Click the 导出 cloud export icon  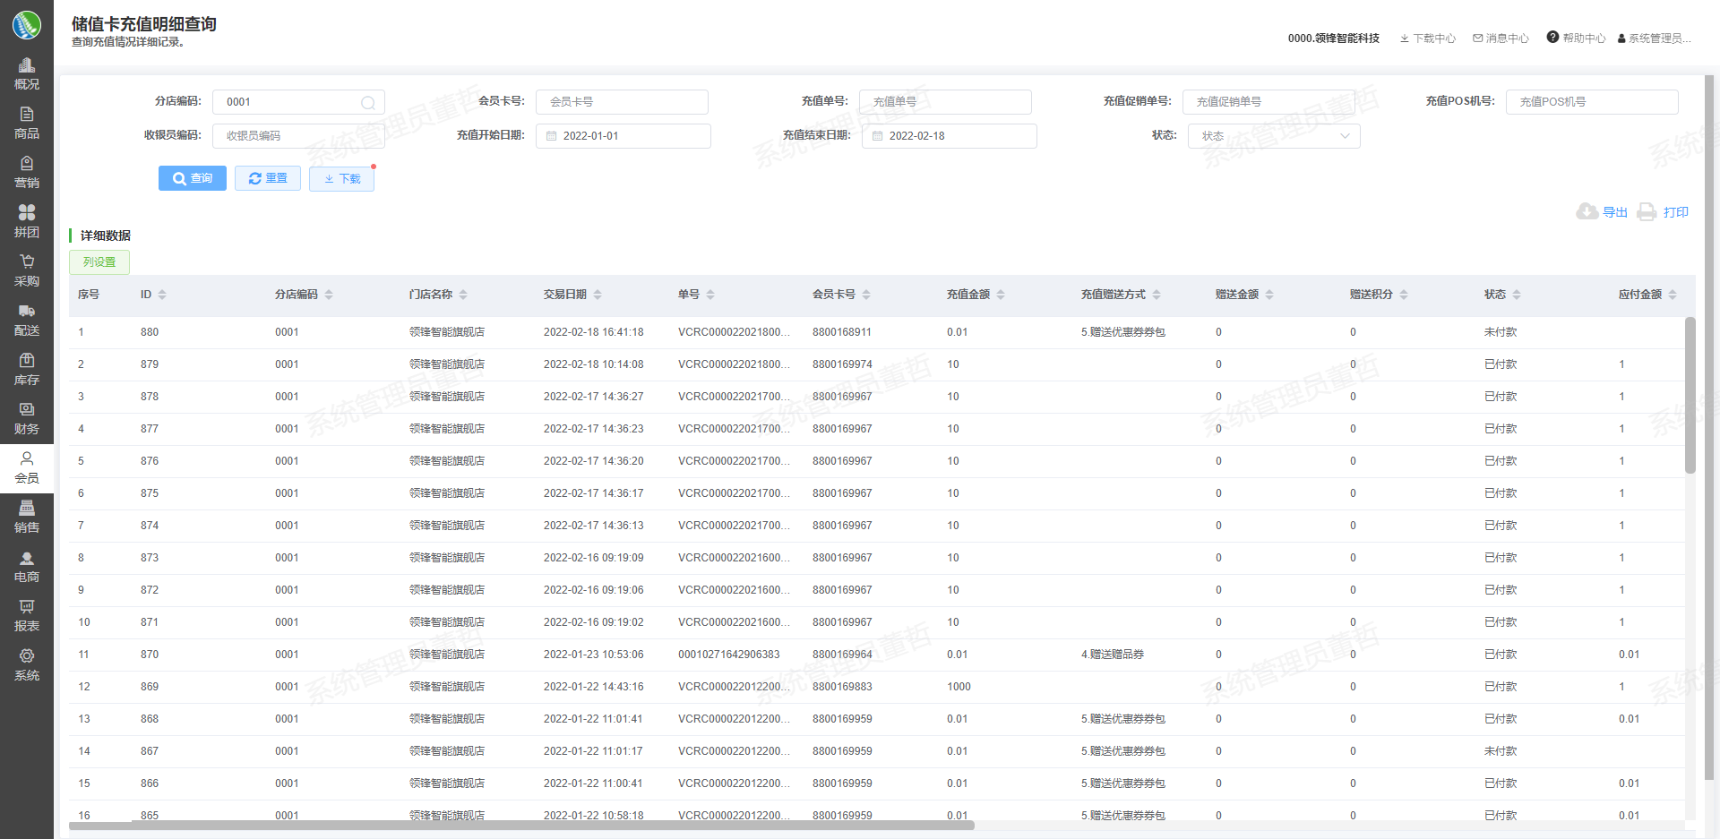(1587, 211)
